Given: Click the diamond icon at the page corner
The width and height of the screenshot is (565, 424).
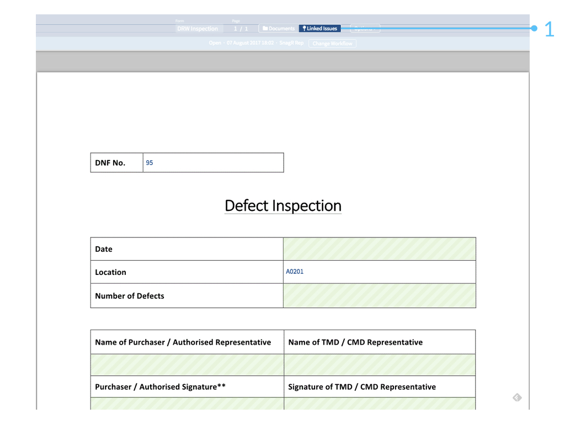Looking at the screenshot, I should (x=517, y=397).
